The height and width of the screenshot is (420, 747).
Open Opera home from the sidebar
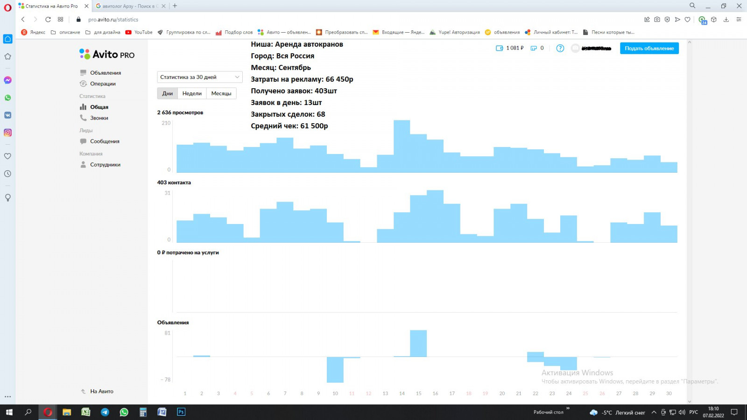pos(7,39)
